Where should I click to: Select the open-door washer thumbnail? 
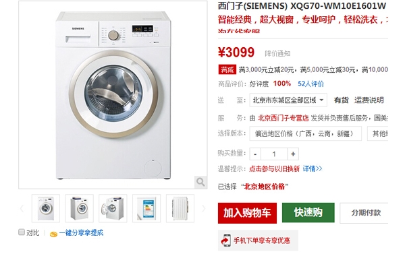113,208
